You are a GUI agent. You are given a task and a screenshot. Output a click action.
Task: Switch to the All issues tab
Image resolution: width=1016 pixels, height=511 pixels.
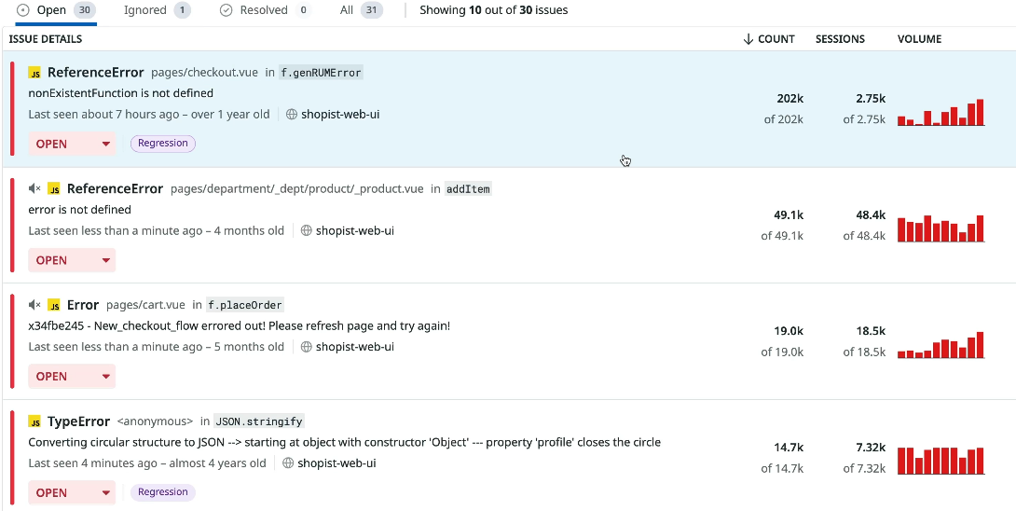click(x=361, y=10)
